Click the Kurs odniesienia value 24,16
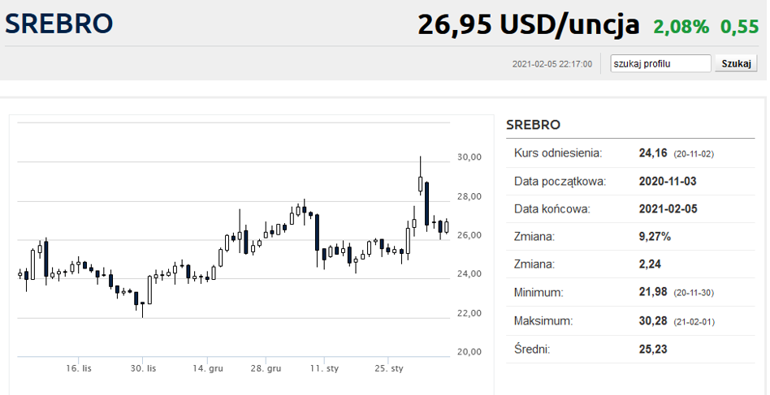 pyautogui.click(x=653, y=153)
